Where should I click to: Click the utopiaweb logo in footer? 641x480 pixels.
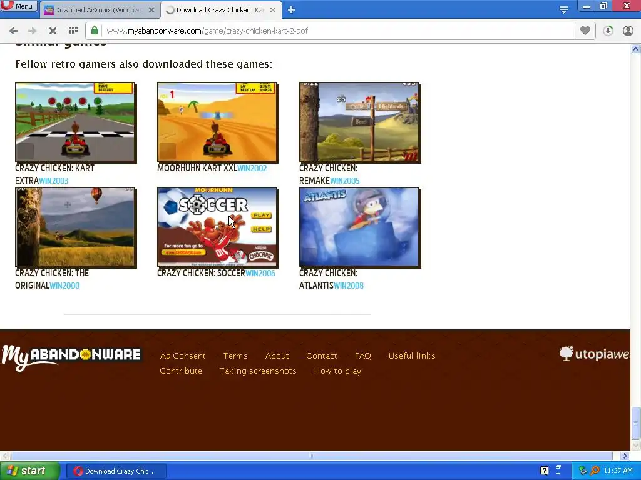tap(595, 354)
